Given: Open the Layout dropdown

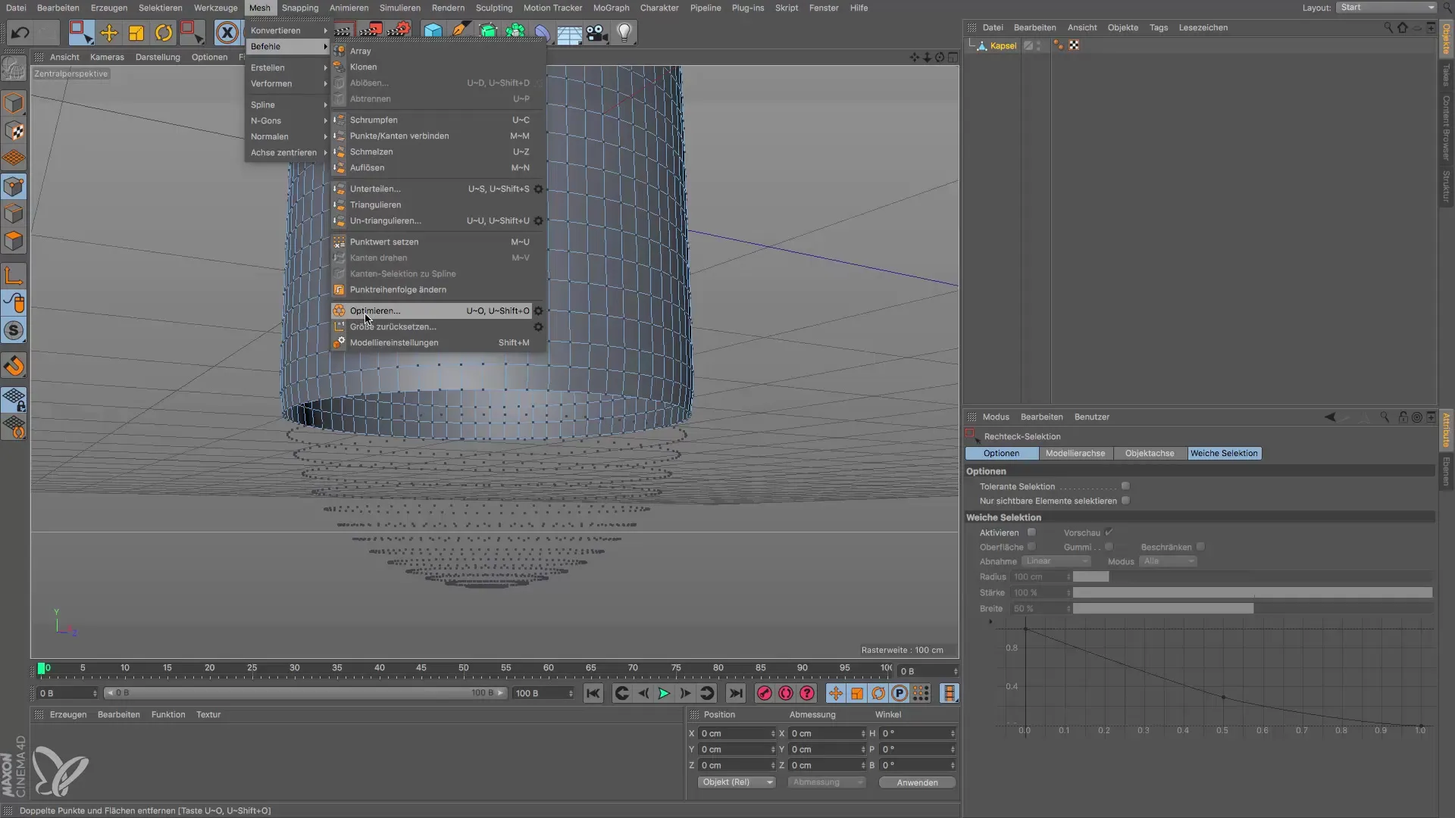Looking at the screenshot, I should 1386,8.
